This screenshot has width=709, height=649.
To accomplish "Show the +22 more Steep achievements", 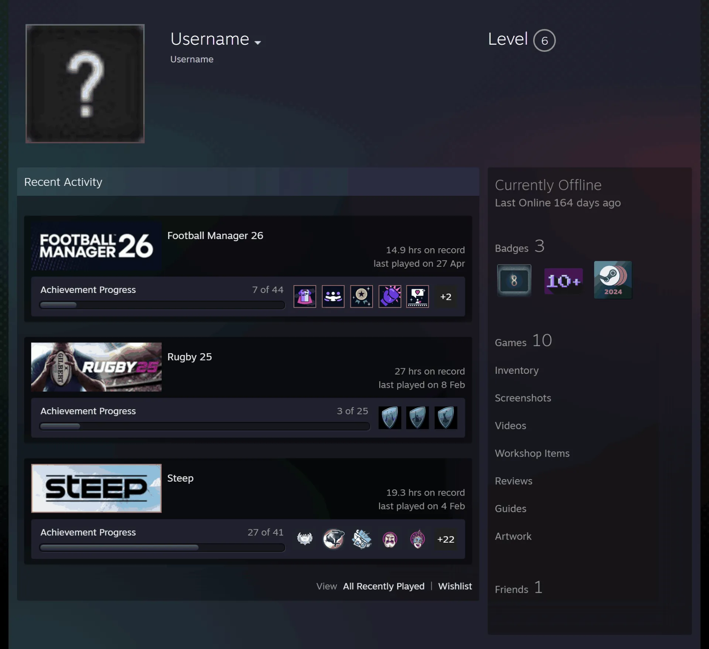I will point(446,539).
